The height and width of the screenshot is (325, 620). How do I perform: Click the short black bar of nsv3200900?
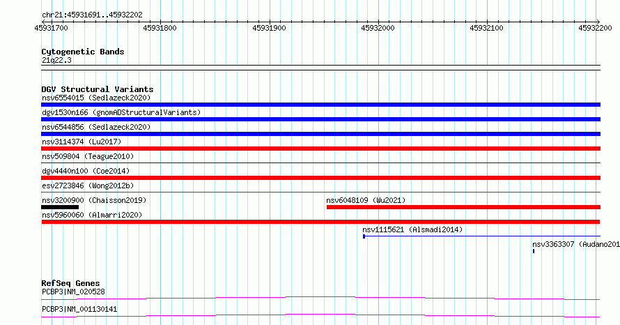click(60, 207)
